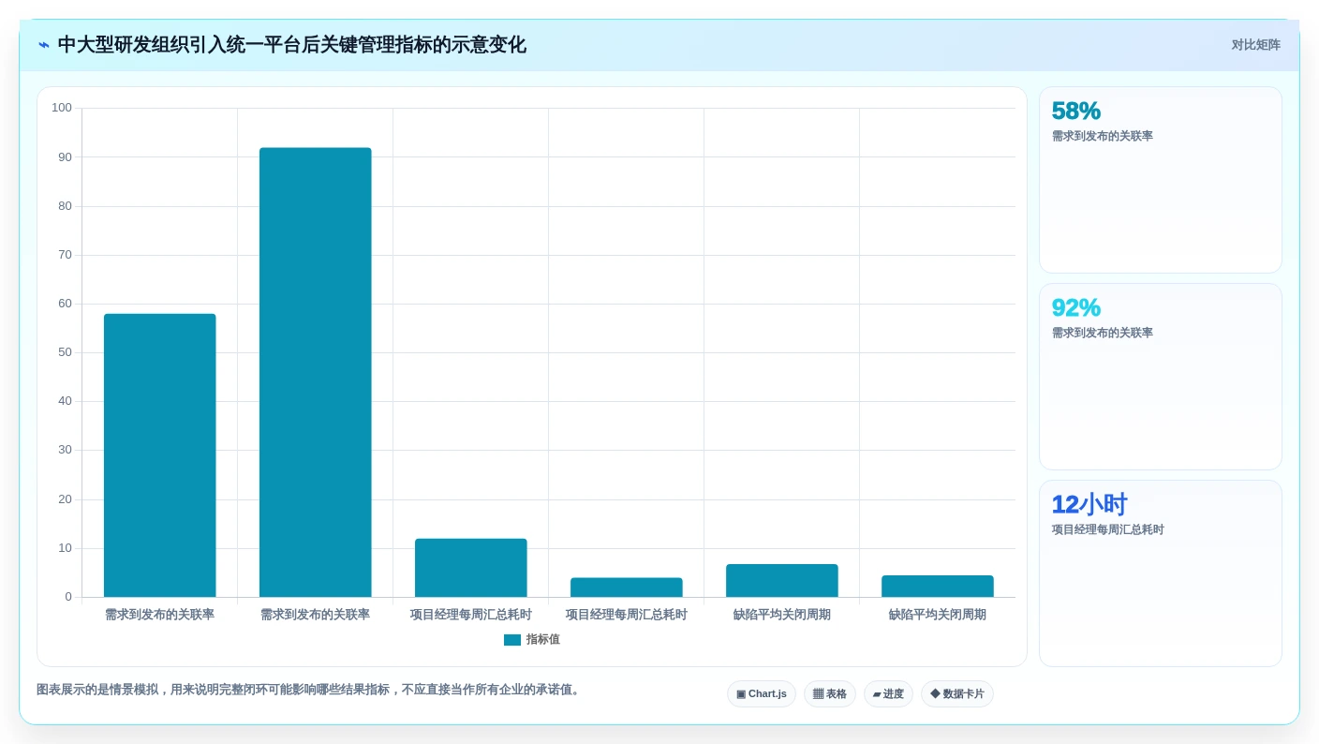
Task: Click the lightning icon beside the title
Action: pyautogui.click(x=44, y=45)
